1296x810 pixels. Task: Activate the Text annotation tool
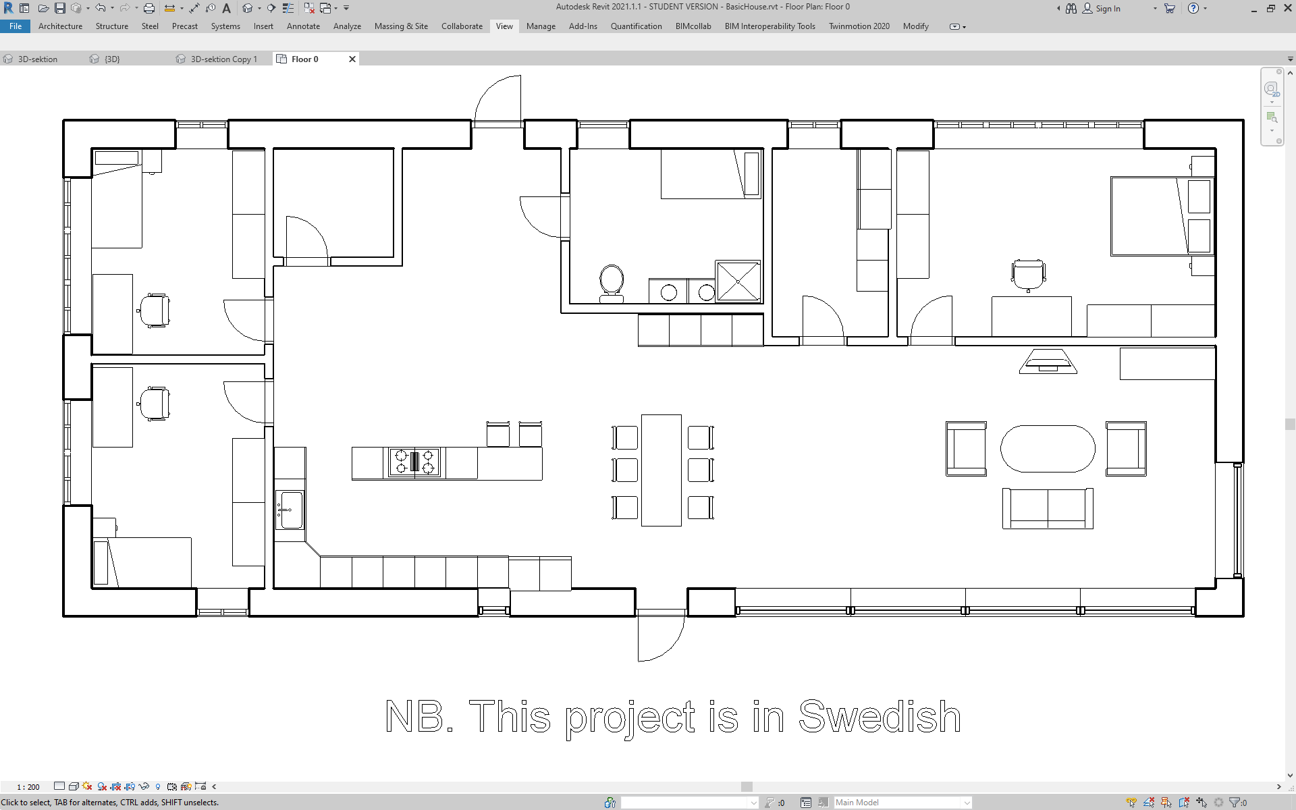pyautogui.click(x=226, y=8)
